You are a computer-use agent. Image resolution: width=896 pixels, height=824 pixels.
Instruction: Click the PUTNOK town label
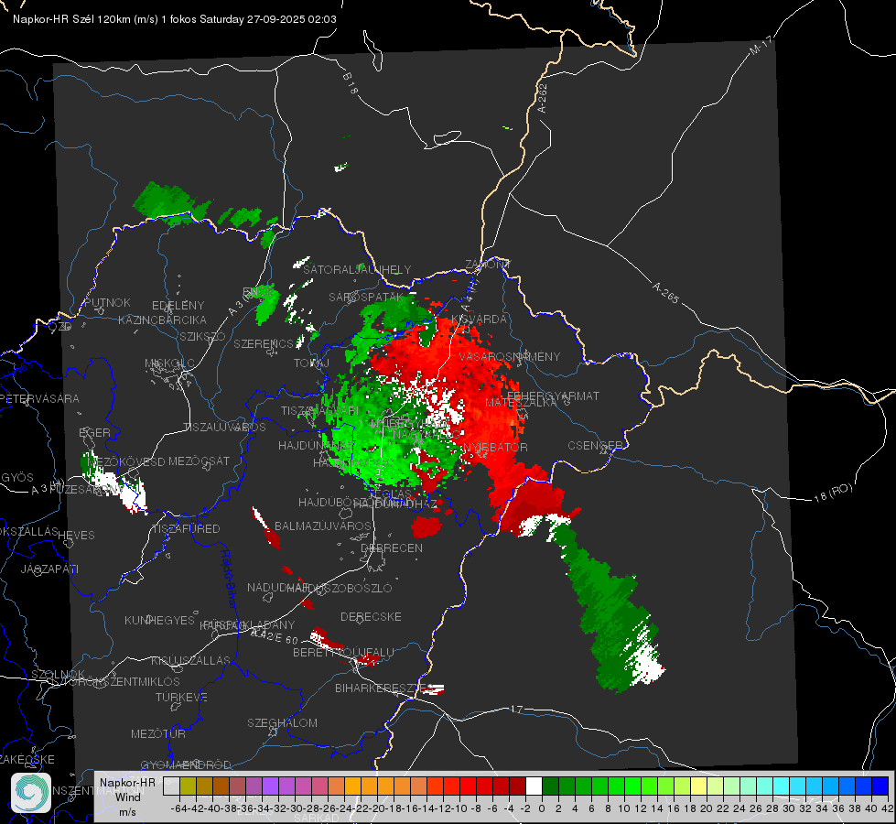107,302
